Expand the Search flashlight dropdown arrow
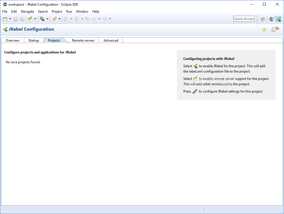This screenshot has width=284, height=214. tap(59, 19)
